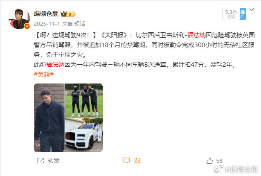The image size is (261, 176).
Task: Click the orange comment bubble icon
Action: (126, 160)
